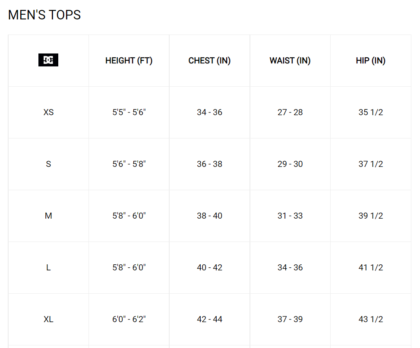Click the 35 1/2 hip cell
420x348 pixels.
pyautogui.click(x=371, y=112)
